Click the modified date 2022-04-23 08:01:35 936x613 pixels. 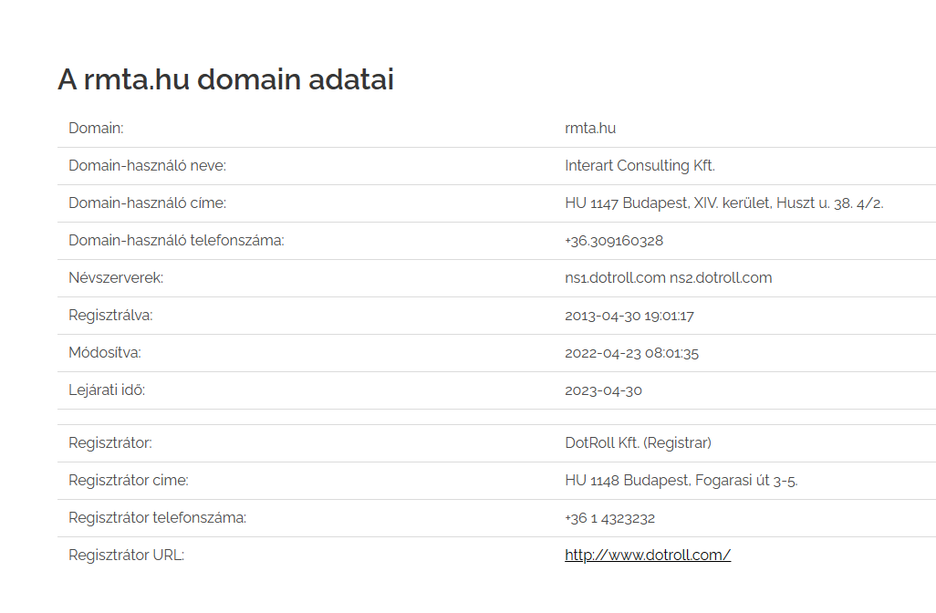tap(631, 353)
